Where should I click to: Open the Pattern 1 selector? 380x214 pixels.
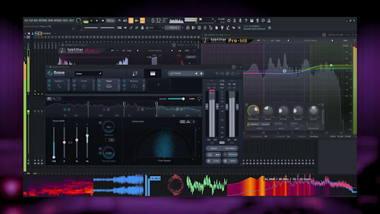174,28
